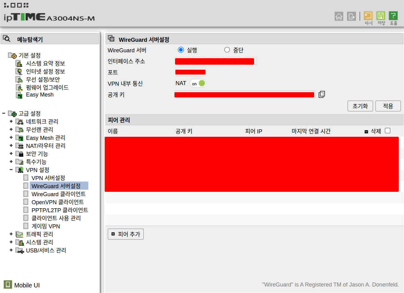Image resolution: width=404 pixels, height=293 pixels.
Task: Click the 무선 설정/보안 label
Action: 43,80
